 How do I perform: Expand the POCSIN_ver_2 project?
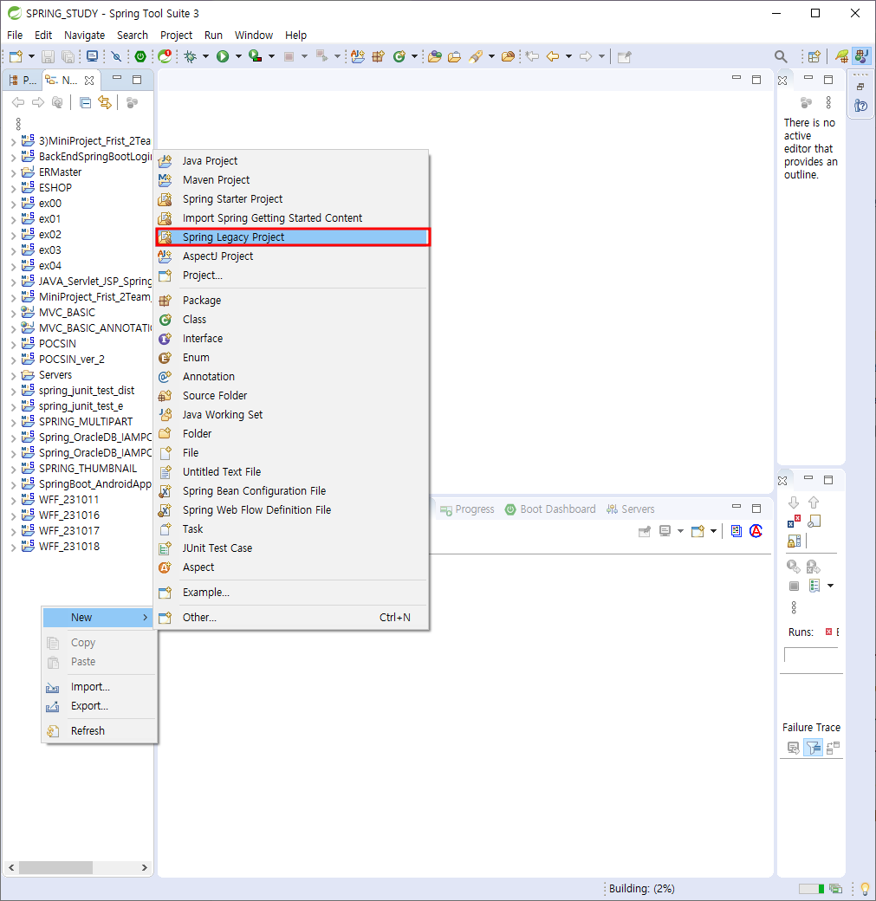pos(14,360)
